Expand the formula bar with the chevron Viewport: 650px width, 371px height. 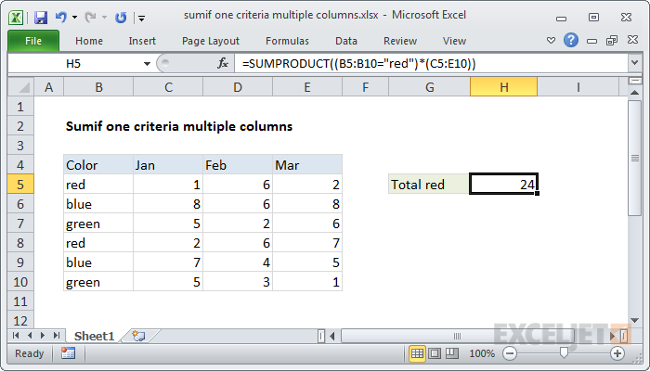click(x=634, y=63)
